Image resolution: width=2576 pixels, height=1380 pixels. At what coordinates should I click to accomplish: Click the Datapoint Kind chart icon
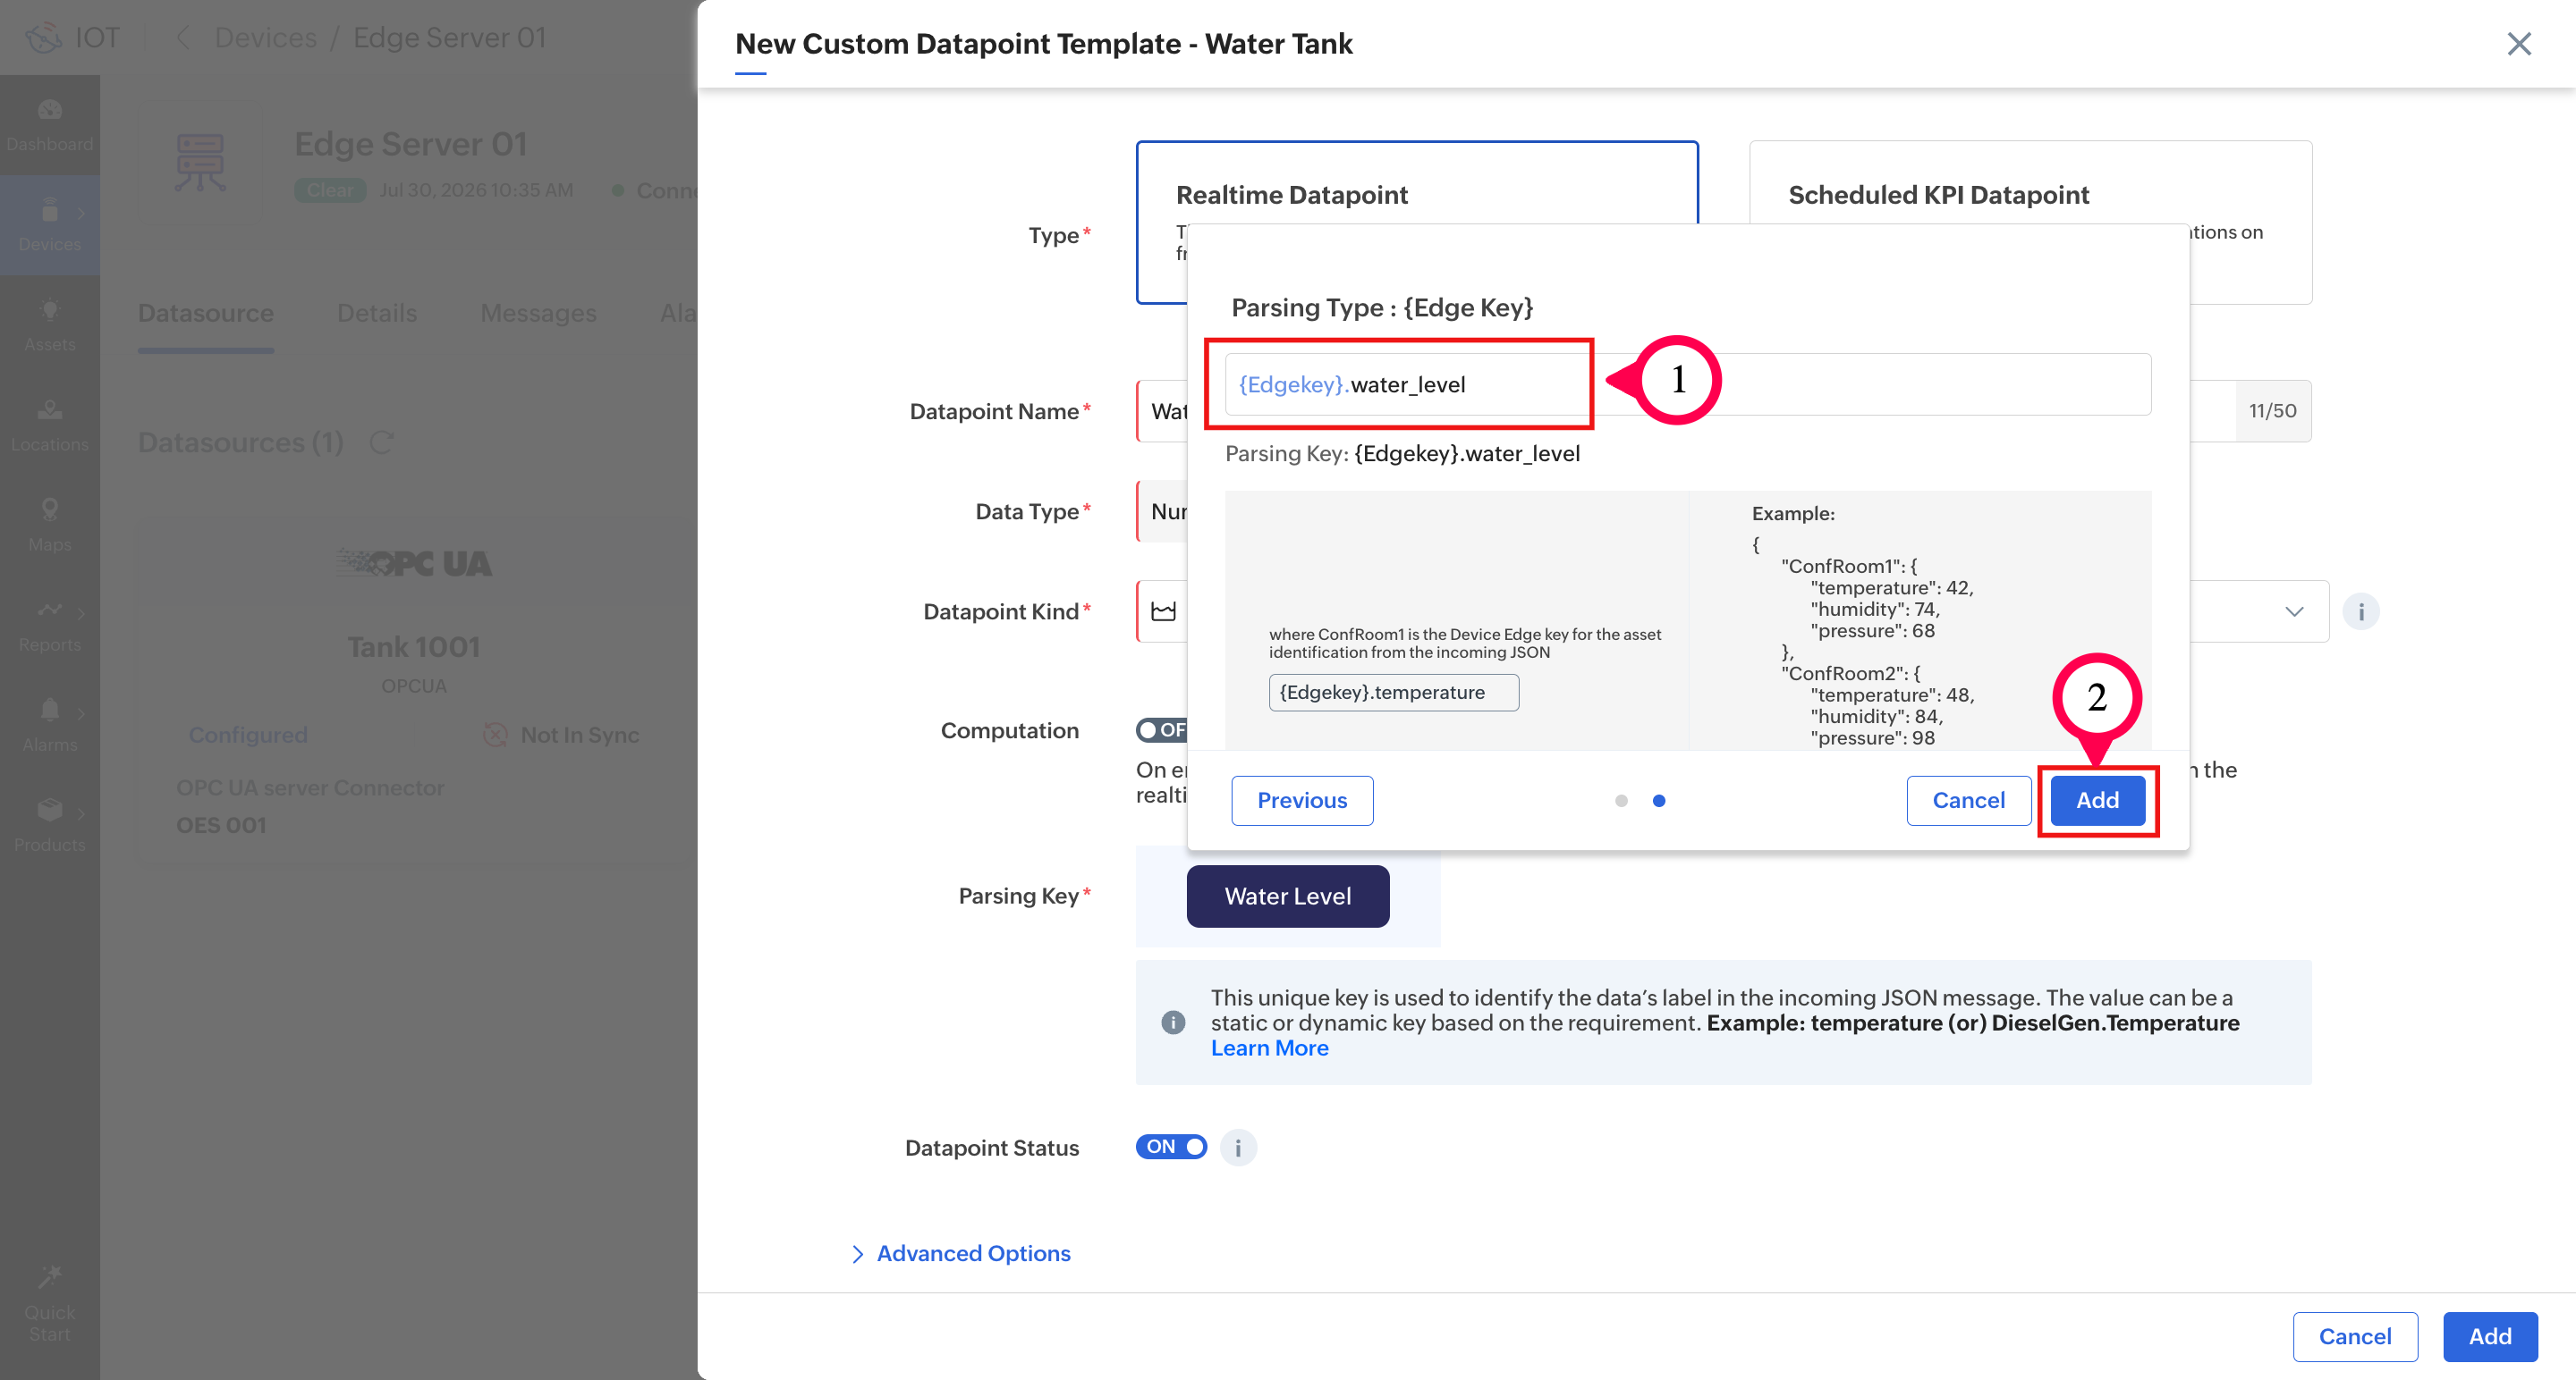point(1163,611)
